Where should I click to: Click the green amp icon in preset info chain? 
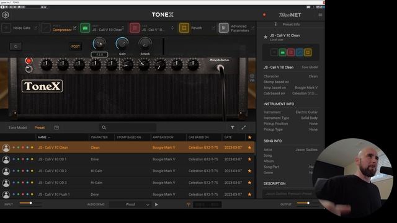pyautogui.click(x=282, y=52)
